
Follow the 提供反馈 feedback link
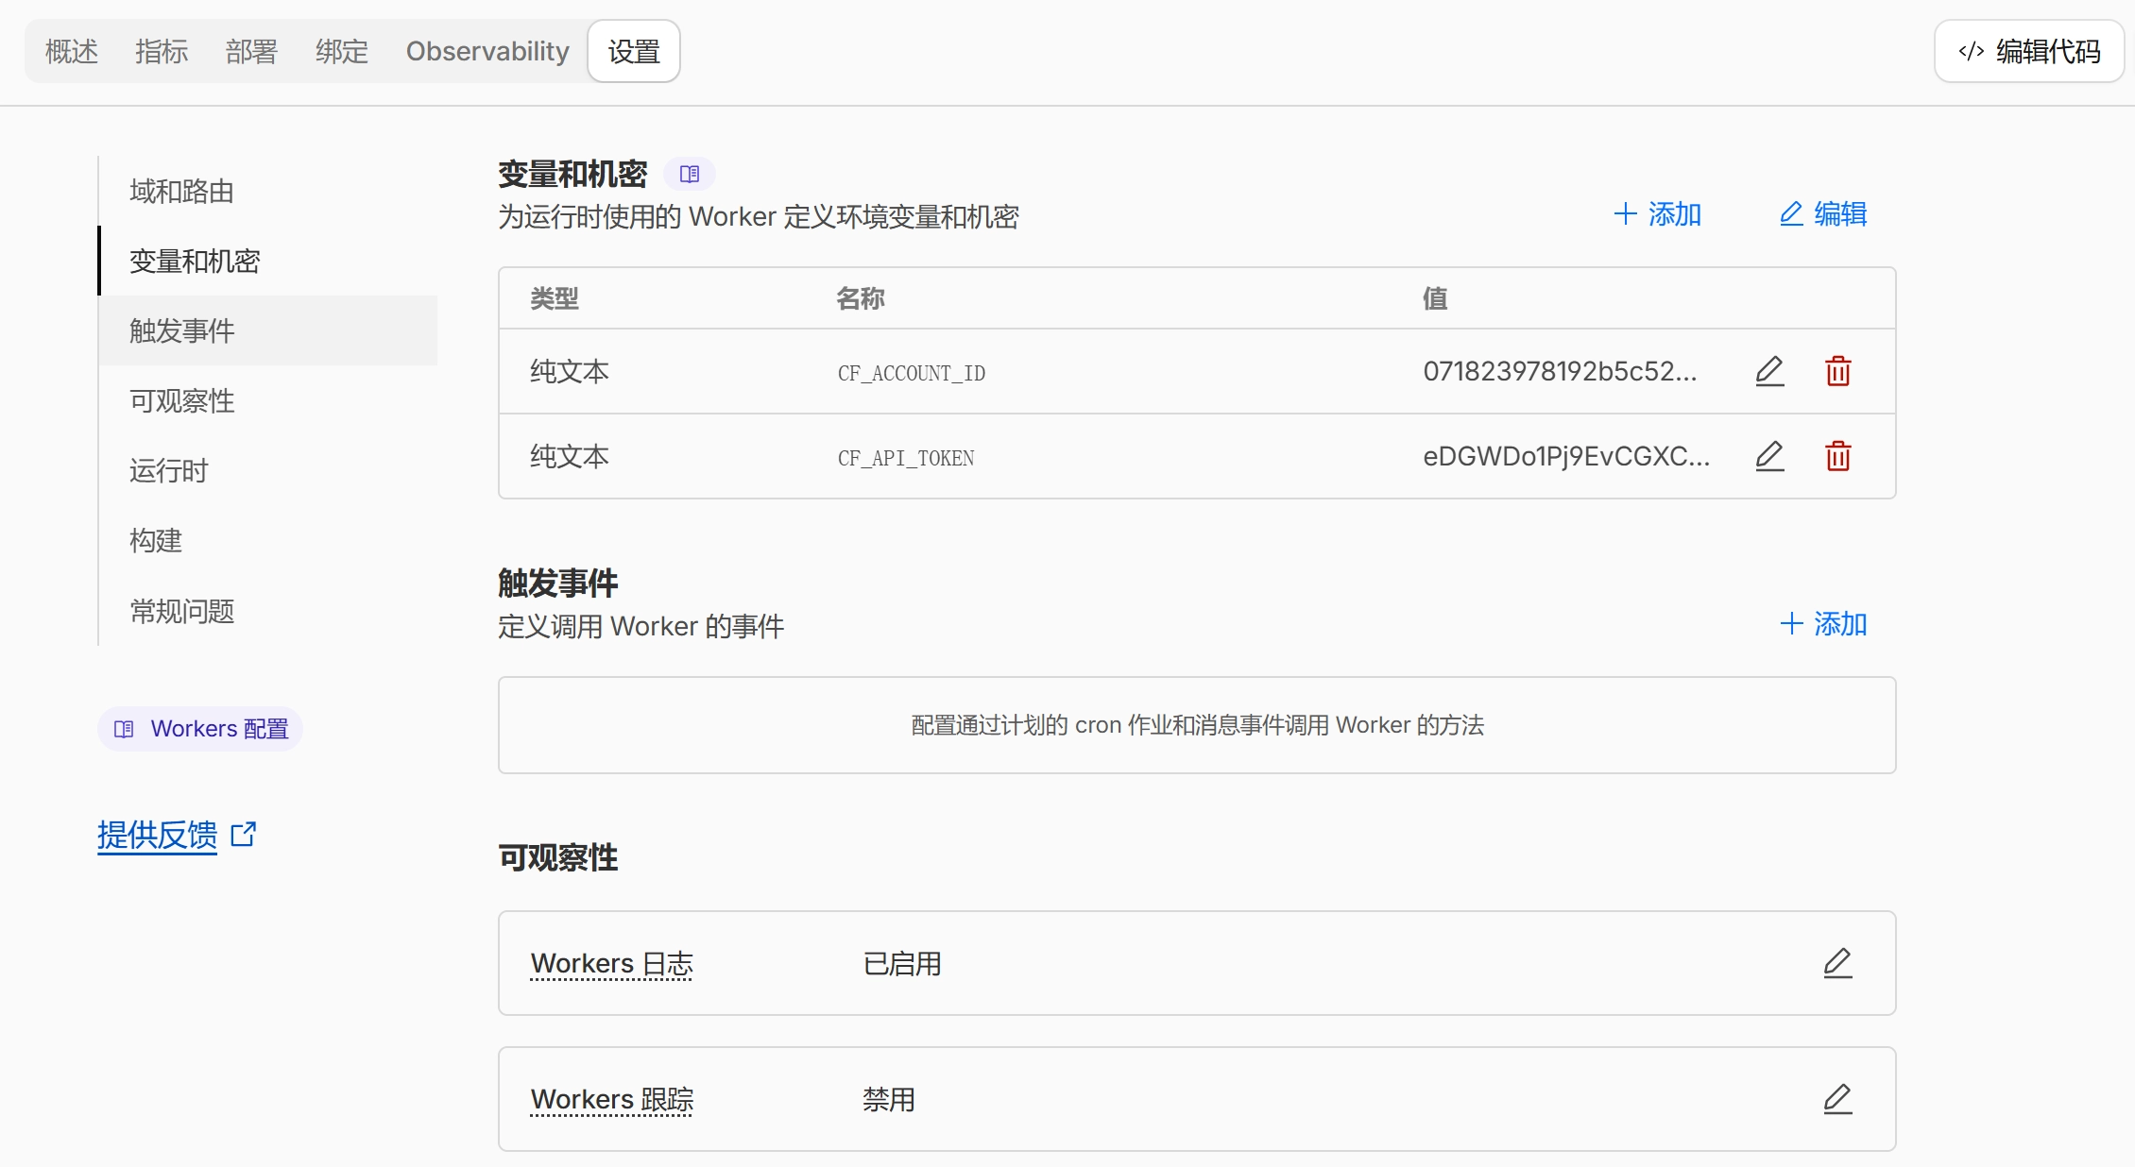157,835
